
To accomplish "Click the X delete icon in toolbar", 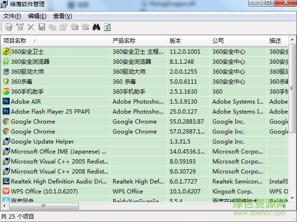I will pyautogui.click(x=31, y=27).
